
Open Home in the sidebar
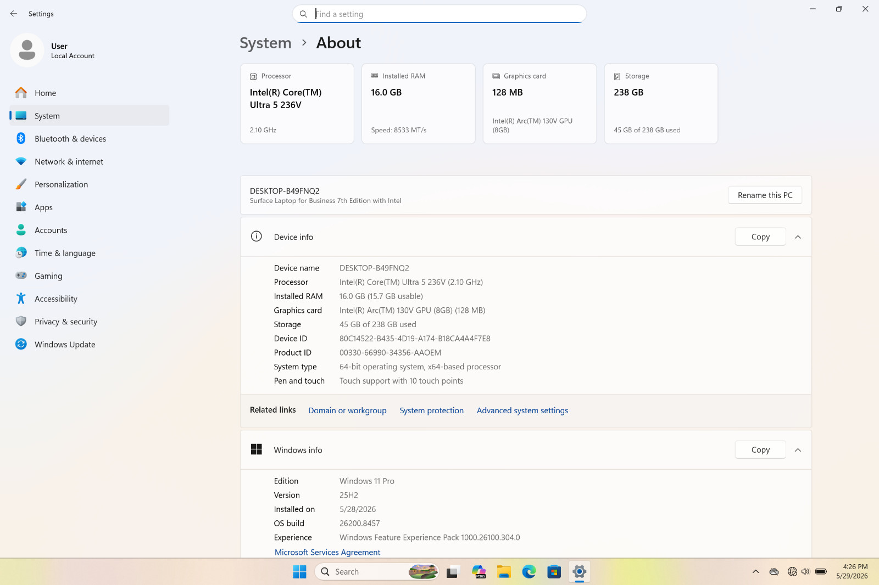(90, 93)
